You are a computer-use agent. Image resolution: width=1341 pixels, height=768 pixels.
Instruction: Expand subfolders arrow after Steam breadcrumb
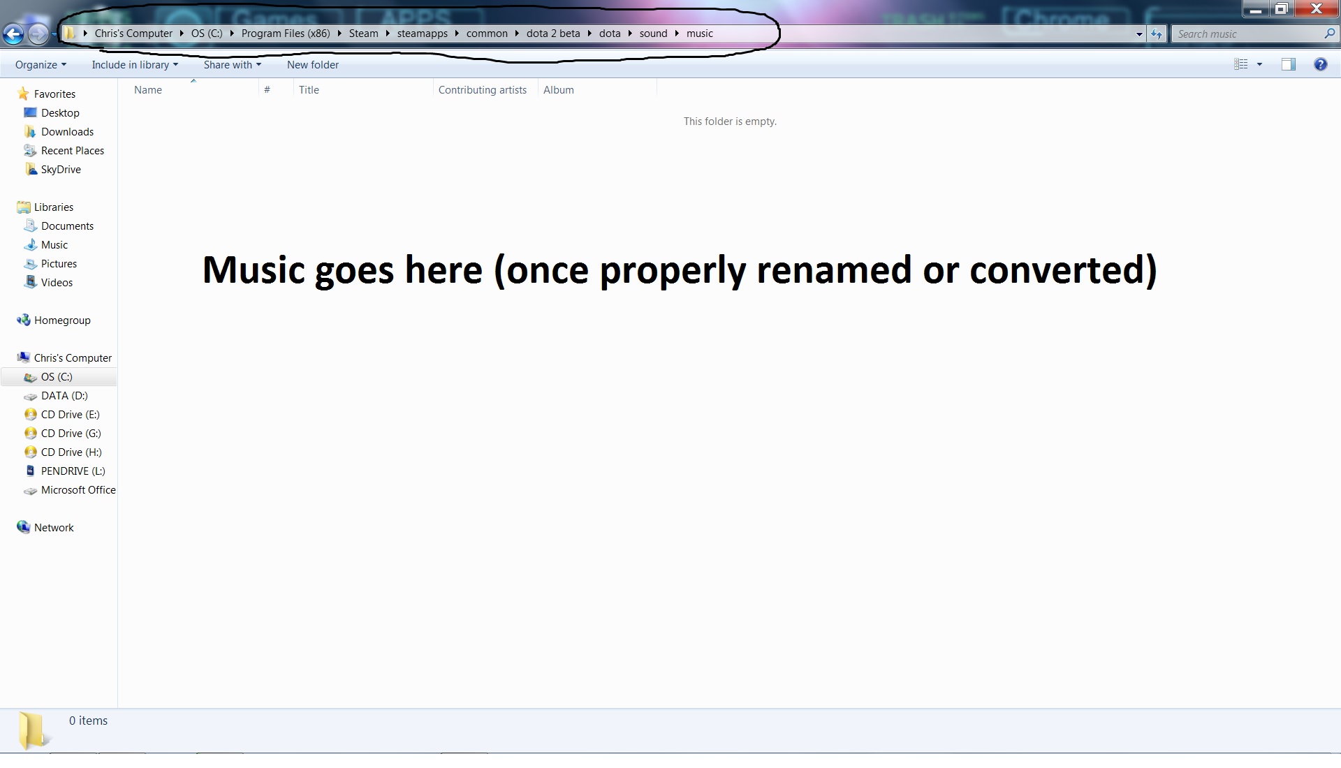click(388, 34)
